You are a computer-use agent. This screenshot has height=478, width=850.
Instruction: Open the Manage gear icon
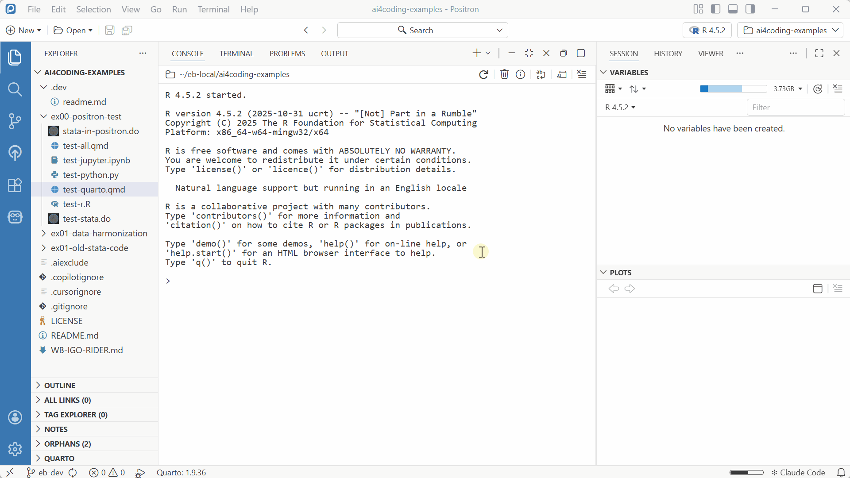click(x=15, y=449)
